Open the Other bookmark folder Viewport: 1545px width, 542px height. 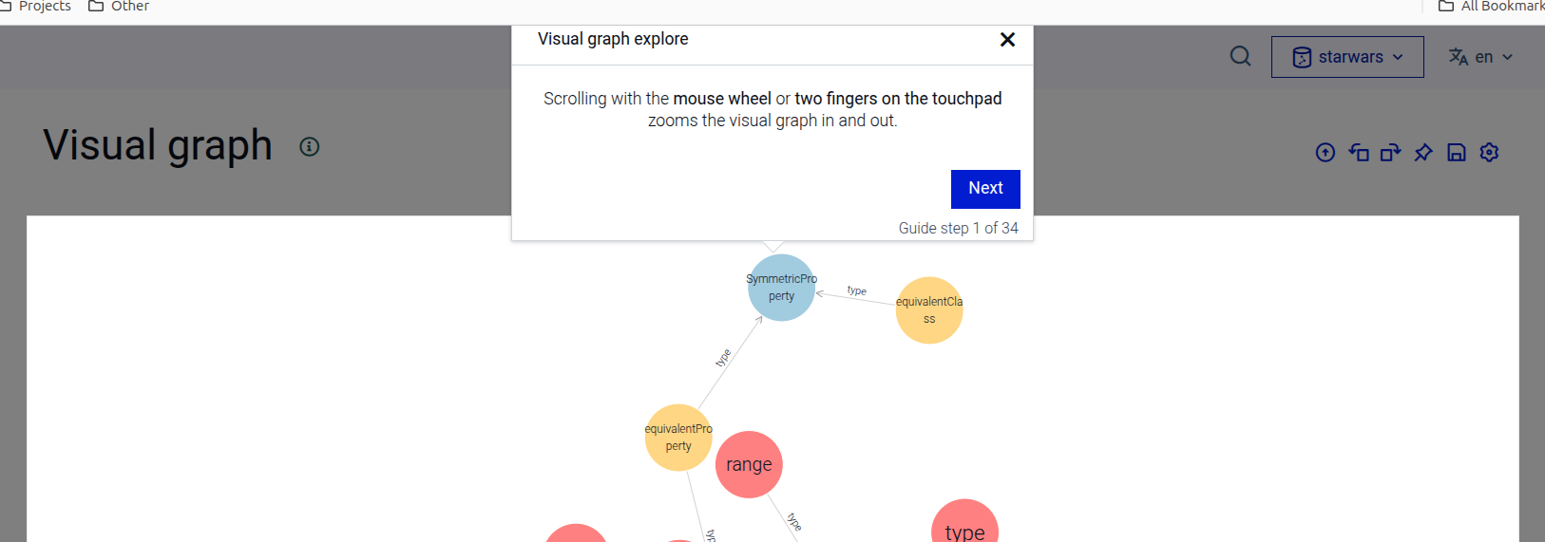pyautogui.click(x=120, y=7)
